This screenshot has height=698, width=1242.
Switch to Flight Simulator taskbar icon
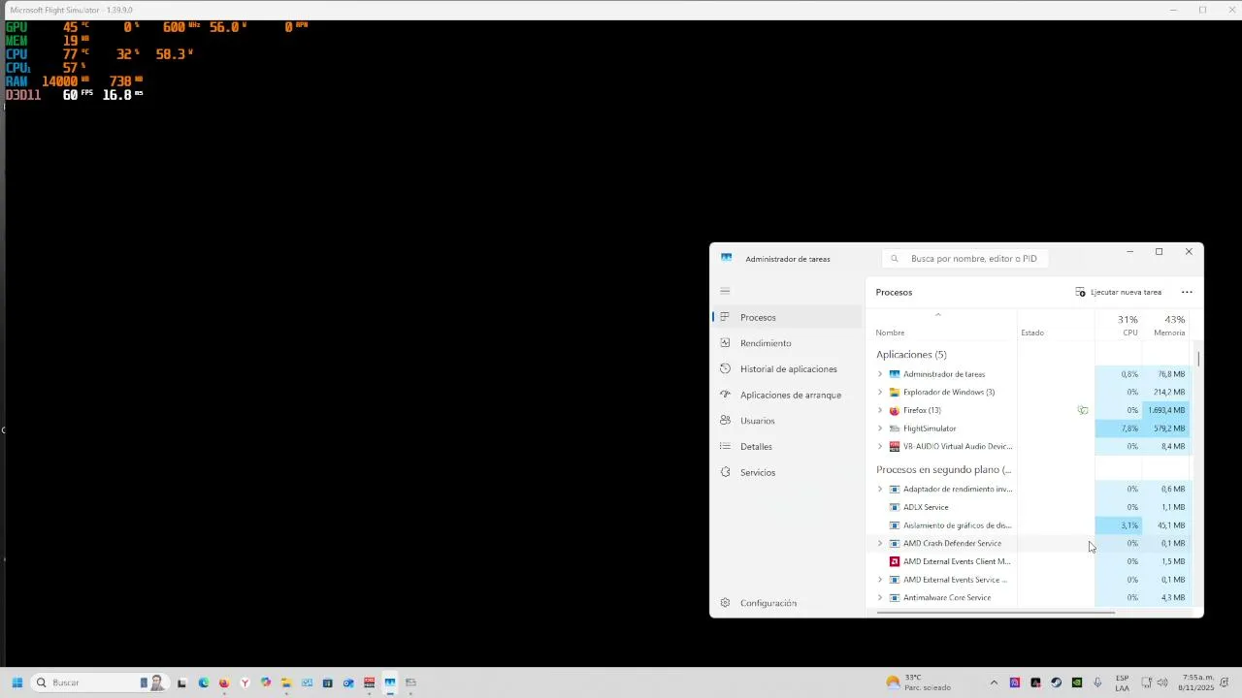pyautogui.click(x=410, y=682)
